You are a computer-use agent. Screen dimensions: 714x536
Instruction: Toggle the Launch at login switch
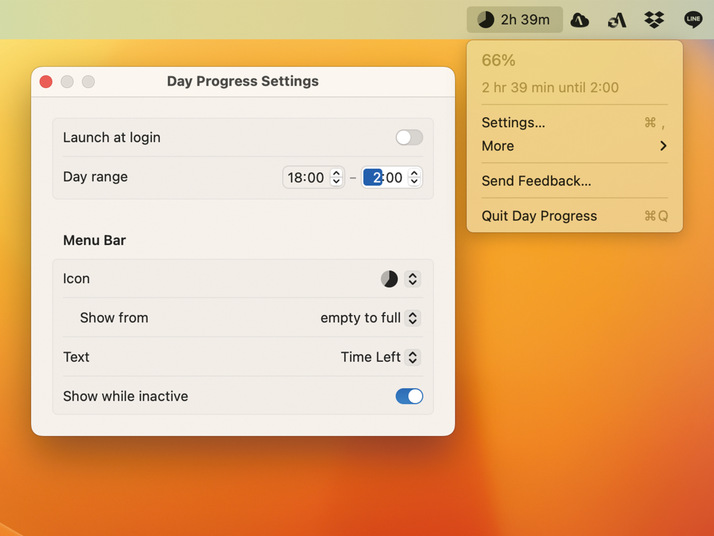(409, 137)
